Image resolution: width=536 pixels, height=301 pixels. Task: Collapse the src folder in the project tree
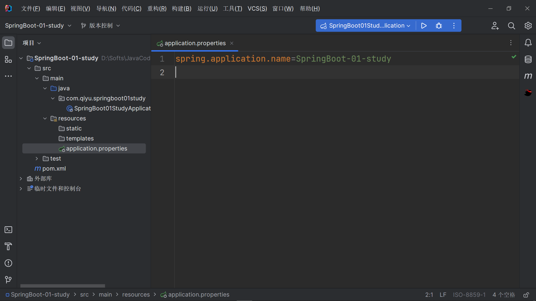29,68
